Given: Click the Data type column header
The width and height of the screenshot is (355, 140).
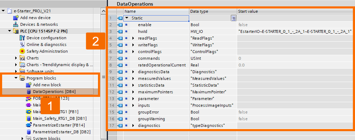Looking at the screenshot, I should point(213,11).
